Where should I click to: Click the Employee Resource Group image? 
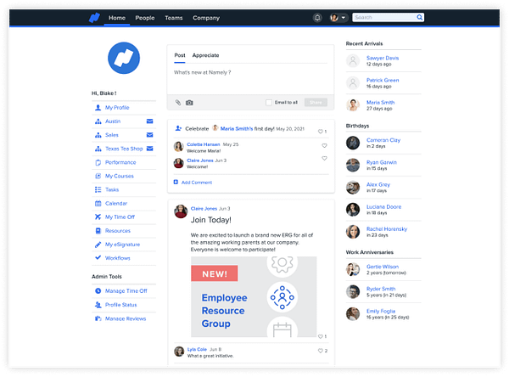(254, 297)
